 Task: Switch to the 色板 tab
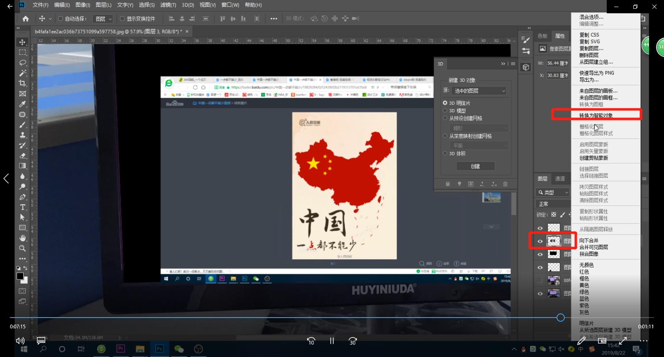tap(542, 36)
